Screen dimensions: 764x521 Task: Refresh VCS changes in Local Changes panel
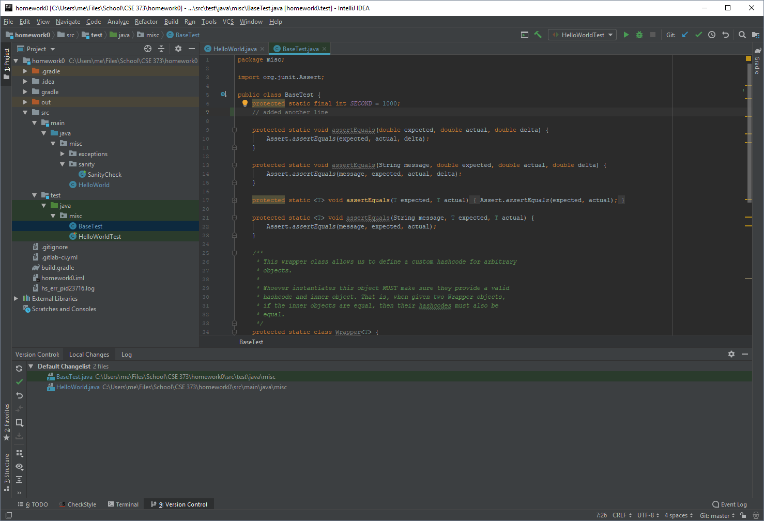coord(19,369)
